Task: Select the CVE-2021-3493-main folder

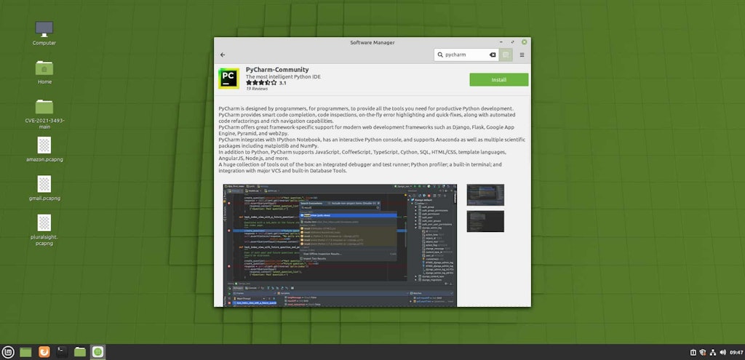Action: pos(44,114)
